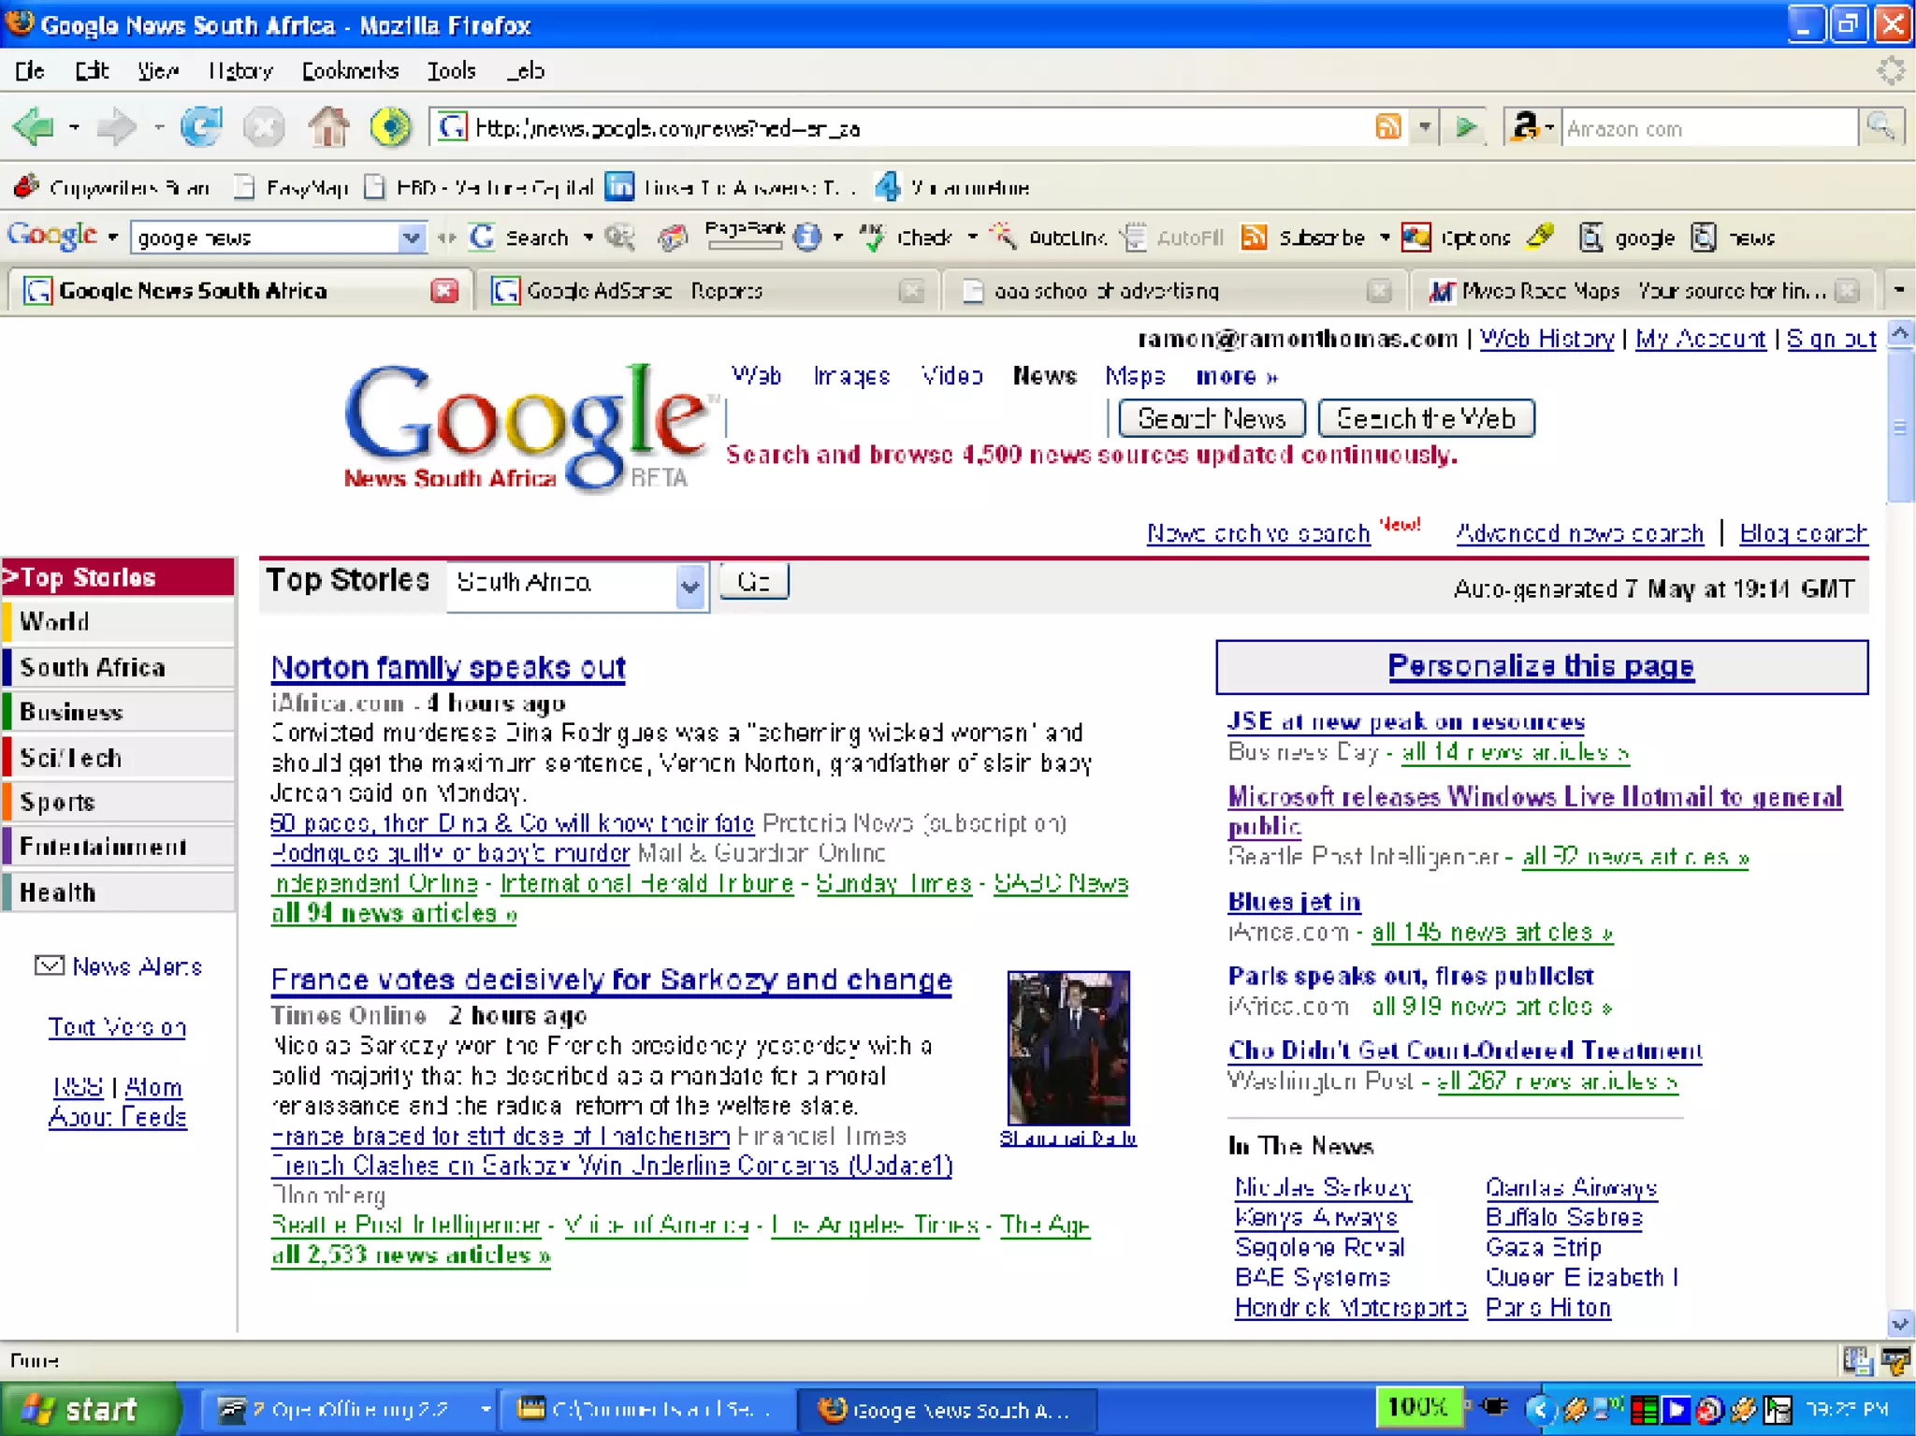The image size is (1916, 1436).
Task: Open PageRank info icon in Google toolbar
Action: pos(807,238)
